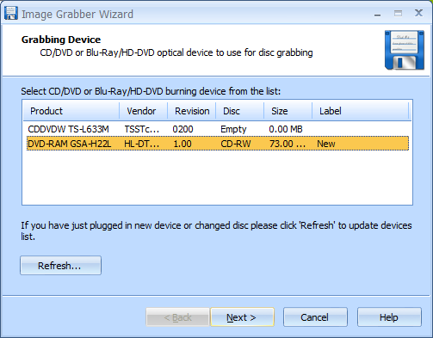Go to the Next wizard step
Viewport: 433px width, 338px height.
tap(242, 317)
